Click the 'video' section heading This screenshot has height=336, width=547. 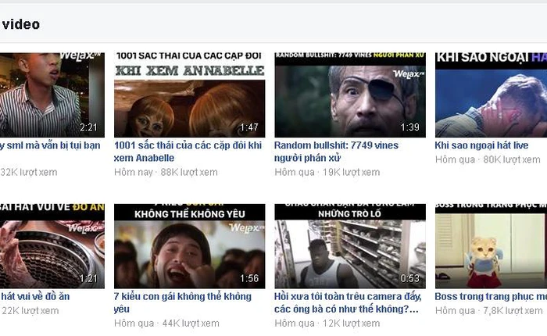coord(21,24)
